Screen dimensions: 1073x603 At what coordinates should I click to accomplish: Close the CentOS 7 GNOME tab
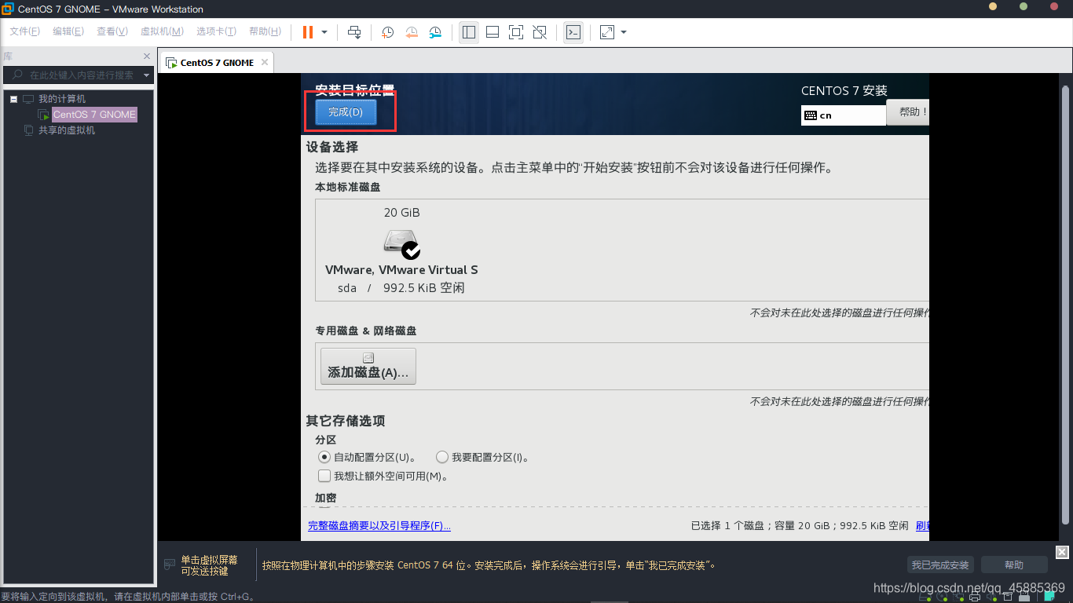[x=265, y=62]
